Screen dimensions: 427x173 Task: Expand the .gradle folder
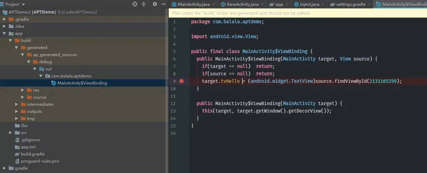pyautogui.click(x=4, y=19)
